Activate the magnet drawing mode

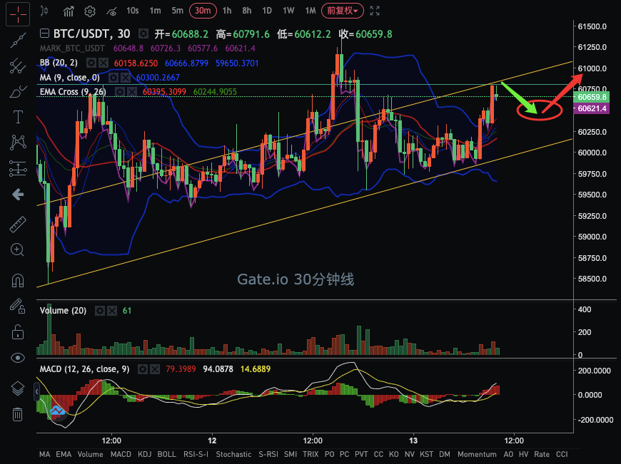coord(17,277)
